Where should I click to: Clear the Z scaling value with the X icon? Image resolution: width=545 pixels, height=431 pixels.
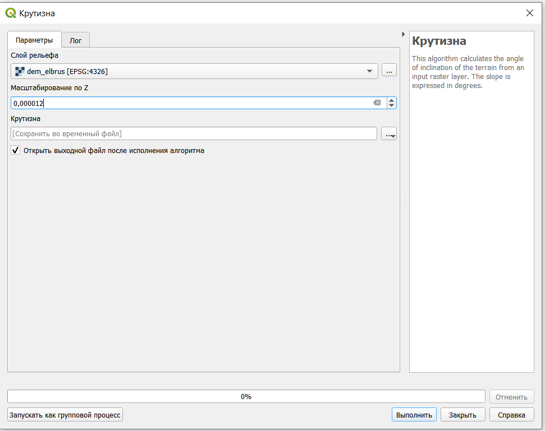377,103
